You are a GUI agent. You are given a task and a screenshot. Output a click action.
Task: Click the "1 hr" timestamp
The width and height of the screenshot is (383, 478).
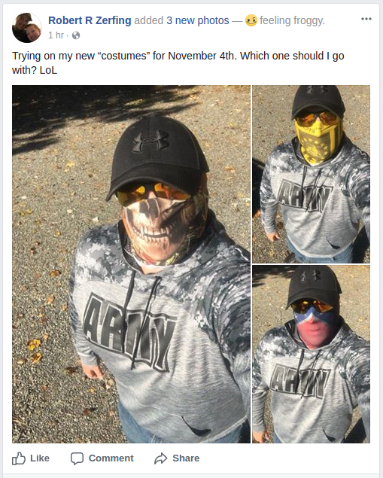tap(56, 35)
